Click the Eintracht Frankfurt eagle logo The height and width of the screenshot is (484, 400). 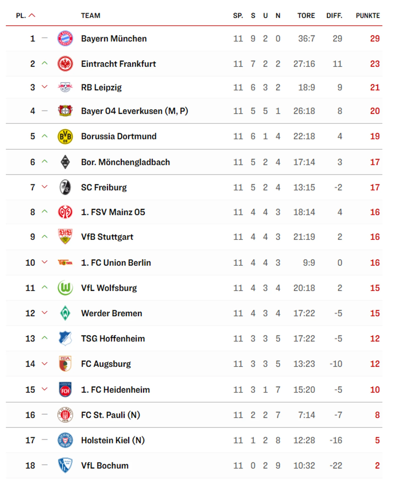[65, 64]
